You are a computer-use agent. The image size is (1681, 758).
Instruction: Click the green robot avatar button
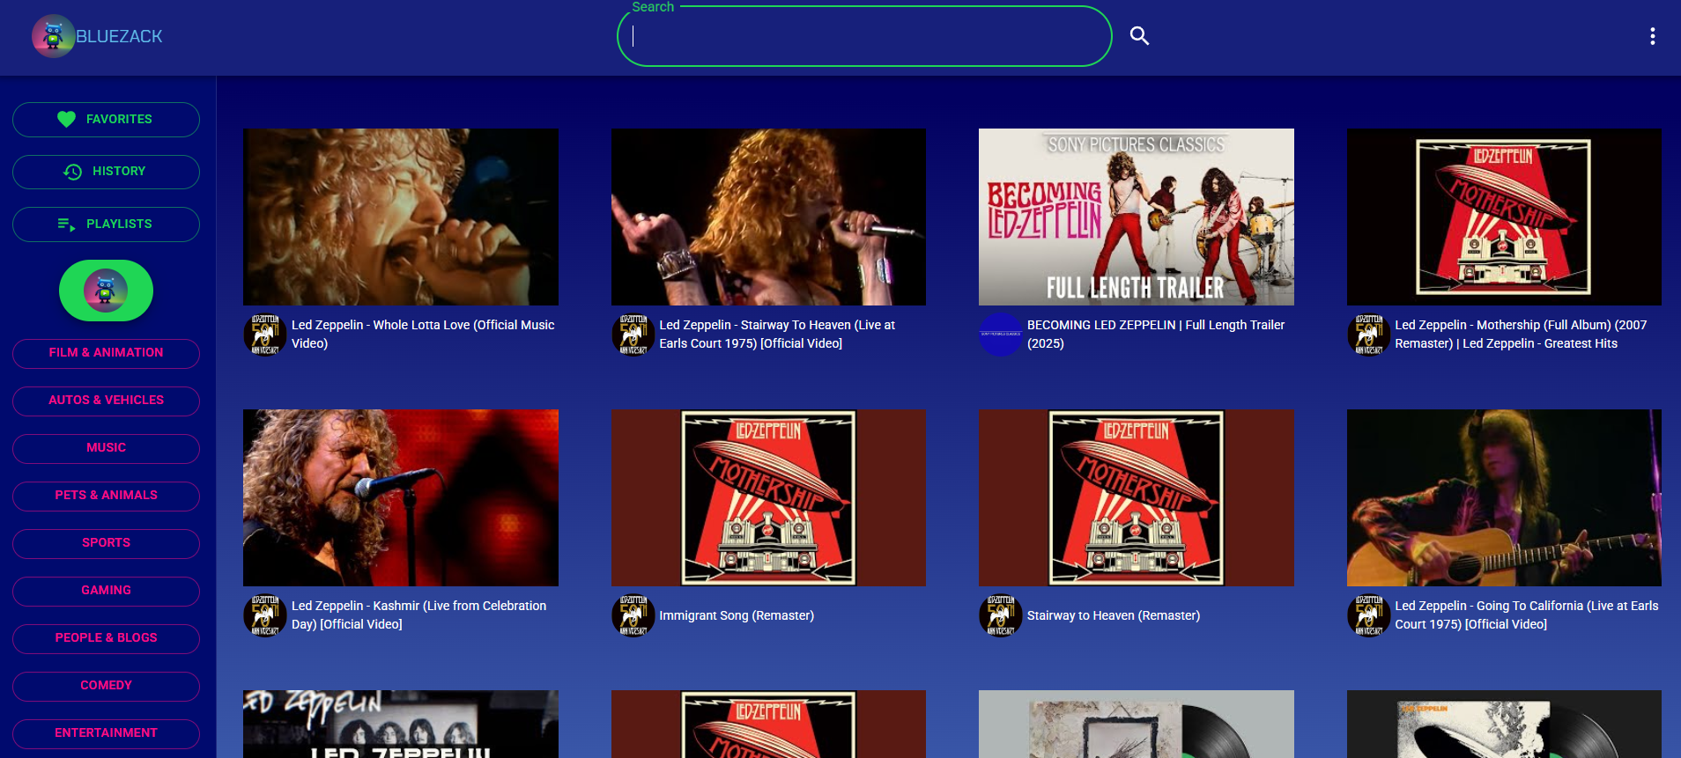pos(106,291)
